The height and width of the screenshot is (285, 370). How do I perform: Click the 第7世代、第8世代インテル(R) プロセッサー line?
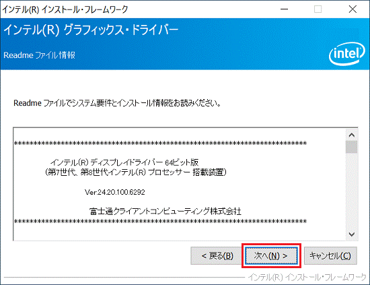pos(136,172)
